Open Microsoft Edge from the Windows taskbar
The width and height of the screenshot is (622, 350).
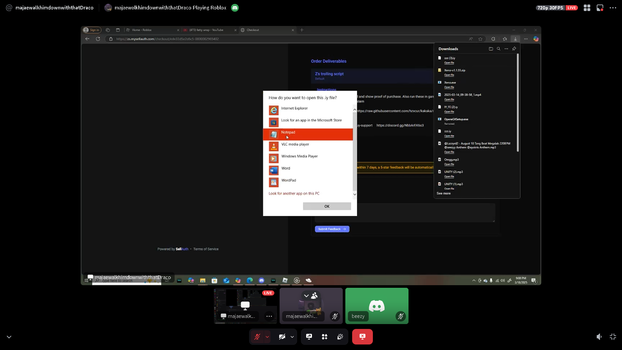pyautogui.click(x=250, y=280)
